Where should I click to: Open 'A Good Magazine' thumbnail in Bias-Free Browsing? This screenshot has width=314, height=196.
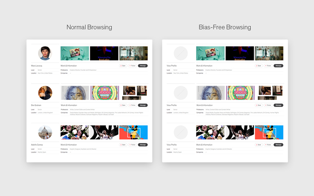point(240,93)
